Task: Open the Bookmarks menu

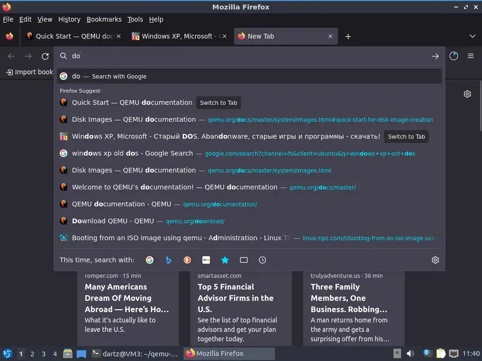Action: click(104, 19)
